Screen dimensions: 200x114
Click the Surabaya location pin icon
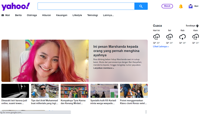coord(197,26)
